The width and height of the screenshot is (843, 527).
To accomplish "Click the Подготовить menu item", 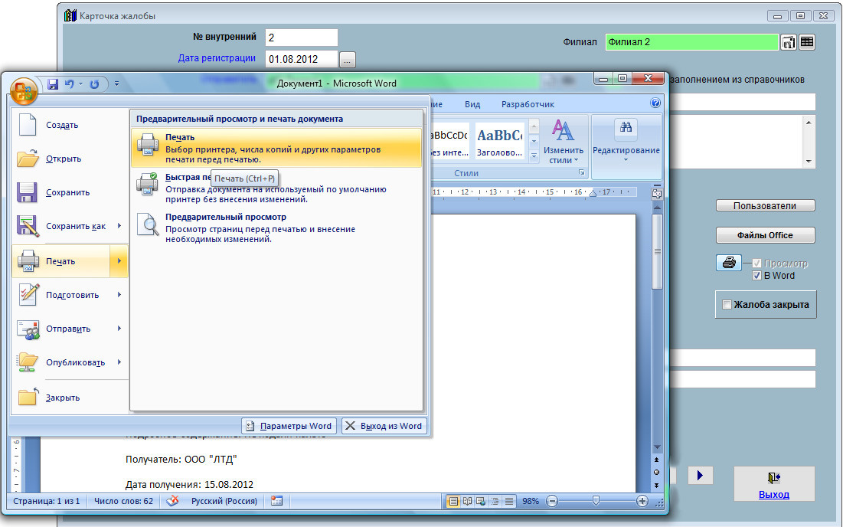I will pyautogui.click(x=61, y=295).
